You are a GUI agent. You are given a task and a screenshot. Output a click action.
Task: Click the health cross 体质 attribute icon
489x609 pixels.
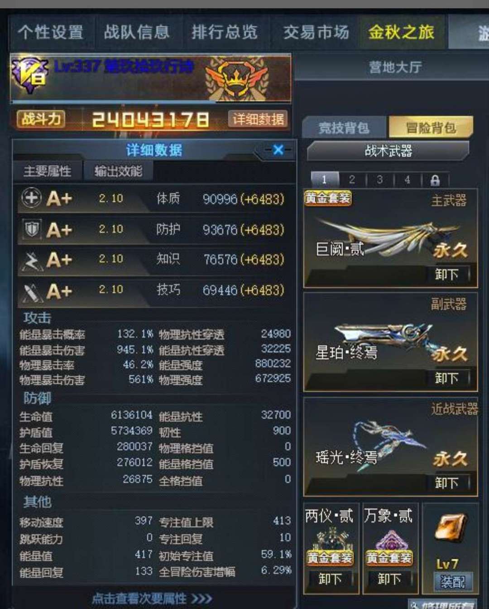31,198
